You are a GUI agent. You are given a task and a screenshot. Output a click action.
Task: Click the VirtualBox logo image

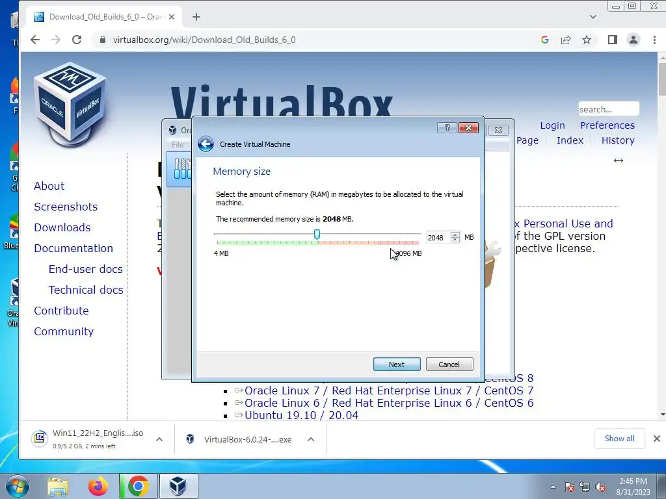click(70, 104)
